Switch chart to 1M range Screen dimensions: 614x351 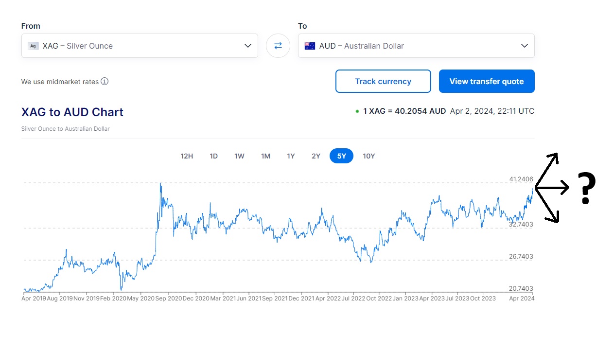click(x=265, y=156)
